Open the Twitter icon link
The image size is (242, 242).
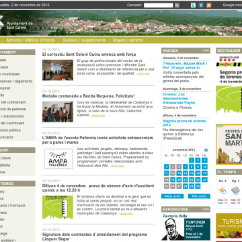[193, 5]
